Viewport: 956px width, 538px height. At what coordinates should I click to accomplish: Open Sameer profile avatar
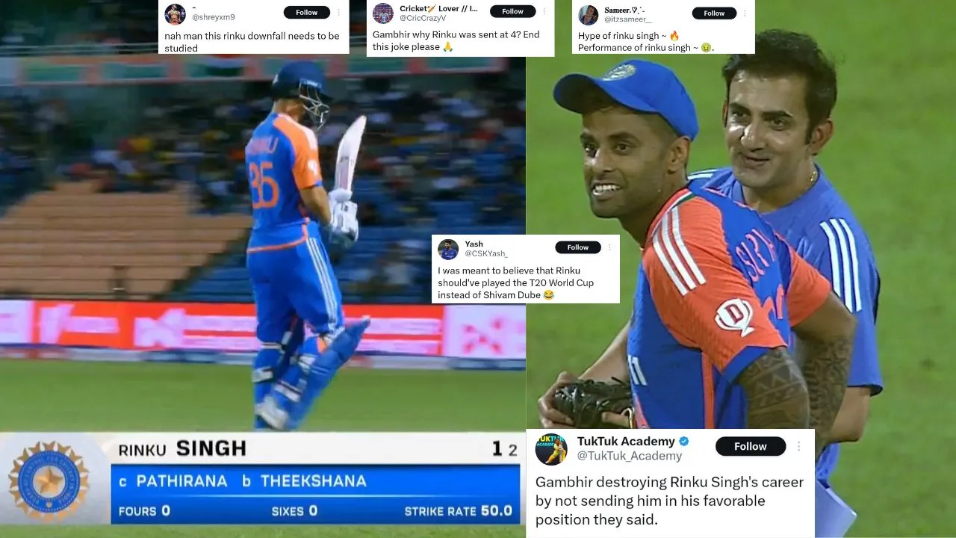click(589, 15)
